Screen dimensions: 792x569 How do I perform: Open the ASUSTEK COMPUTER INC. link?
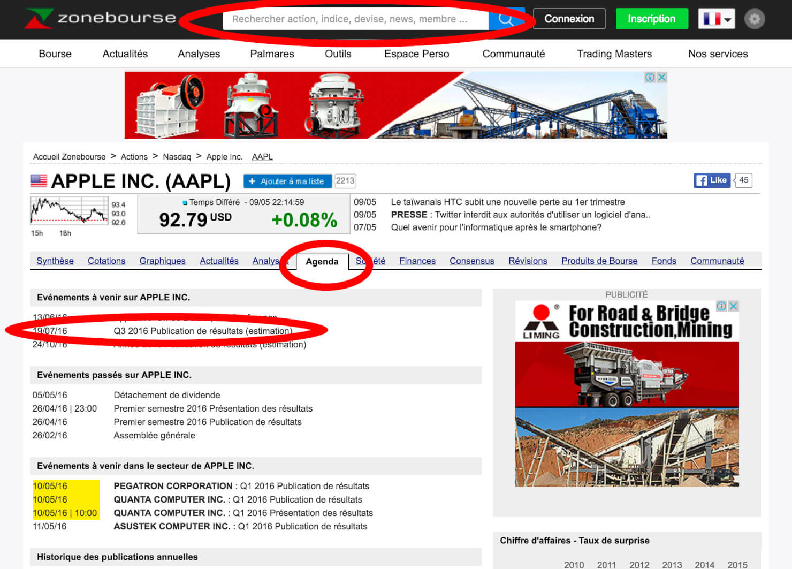click(x=172, y=526)
